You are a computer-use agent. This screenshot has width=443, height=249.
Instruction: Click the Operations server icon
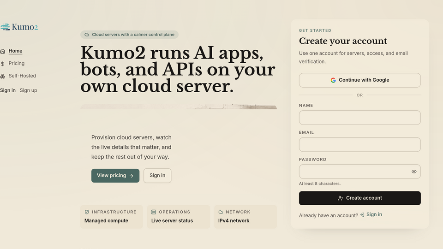click(x=154, y=212)
